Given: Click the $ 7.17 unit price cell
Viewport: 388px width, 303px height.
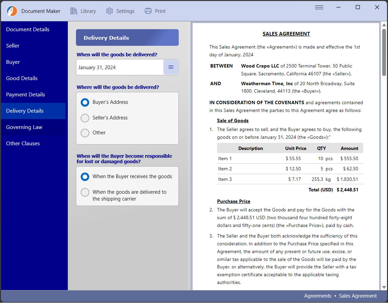Looking at the screenshot, I should click(294, 179).
